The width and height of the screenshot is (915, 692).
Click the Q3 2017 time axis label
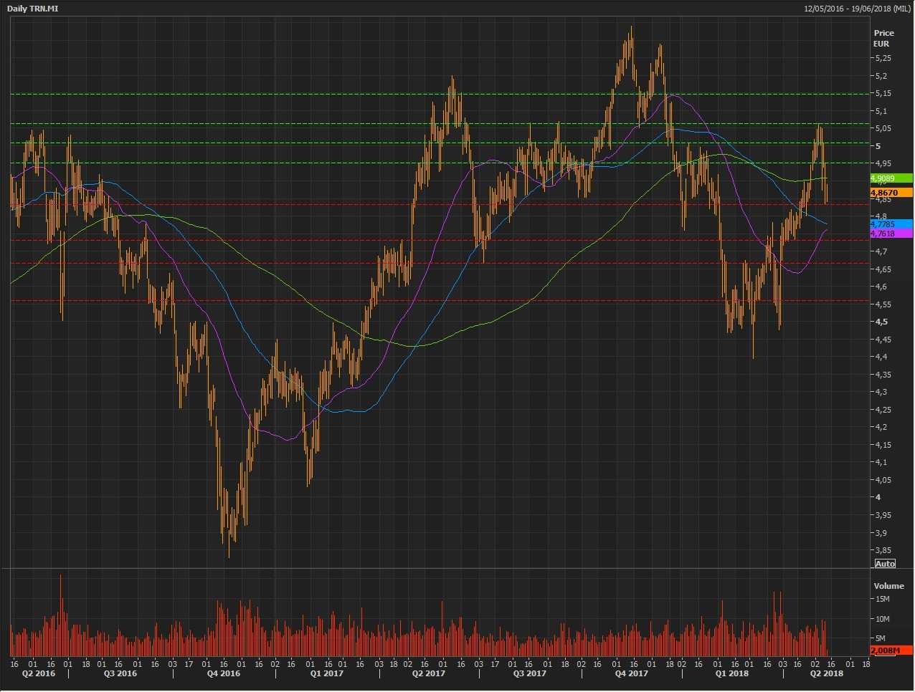click(x=530, y=673)
